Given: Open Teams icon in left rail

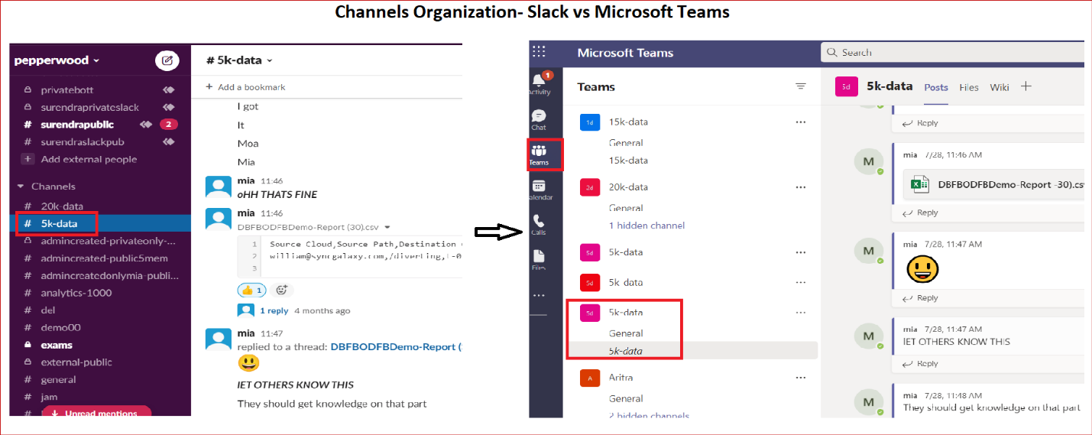Looking at the screenshot, I should pyautogui.click(x=539, y=154).
